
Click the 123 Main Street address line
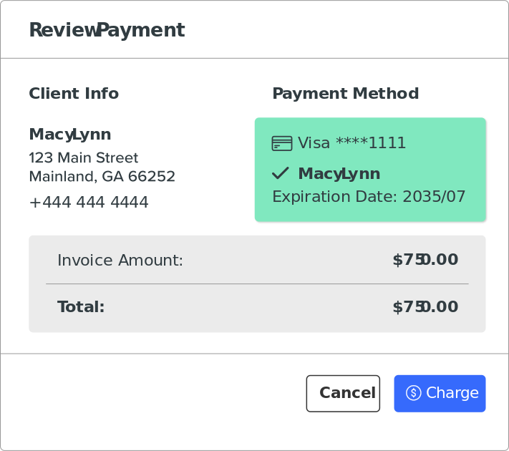[84, 157]
